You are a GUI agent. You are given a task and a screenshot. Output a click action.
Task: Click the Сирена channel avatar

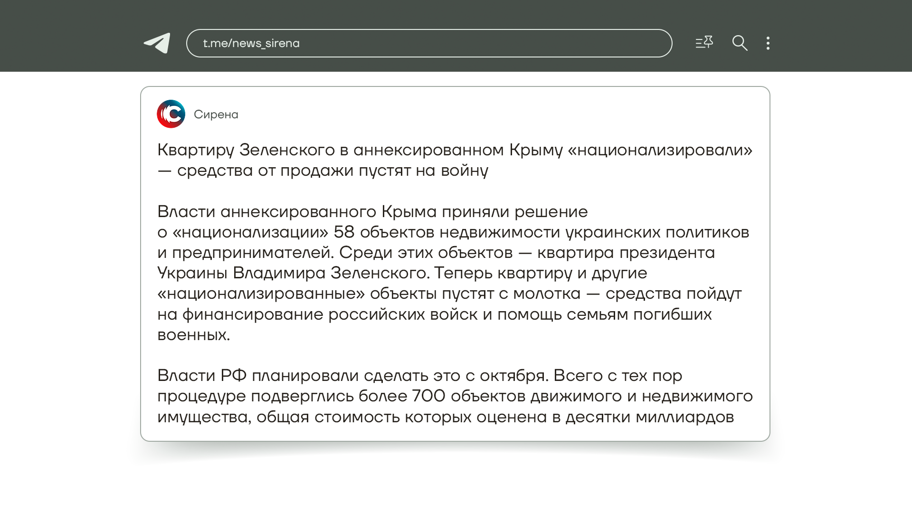coord(171,114)
